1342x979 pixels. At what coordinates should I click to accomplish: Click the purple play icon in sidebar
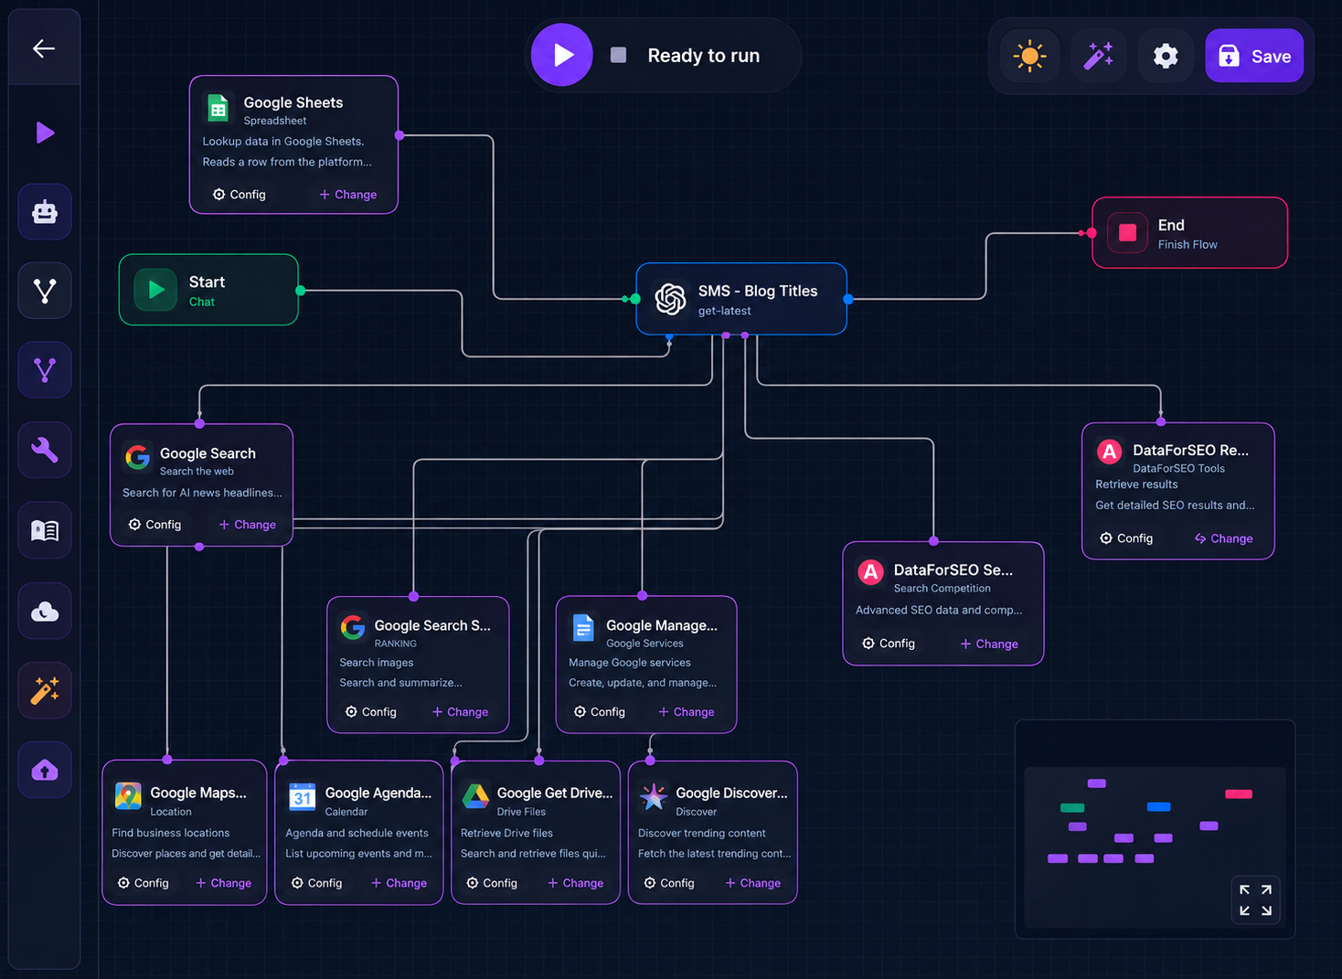(45, 133)
